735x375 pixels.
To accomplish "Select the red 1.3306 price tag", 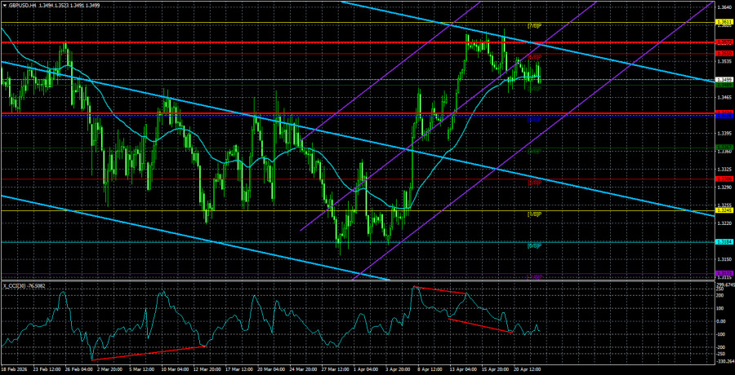I will 724,179.
